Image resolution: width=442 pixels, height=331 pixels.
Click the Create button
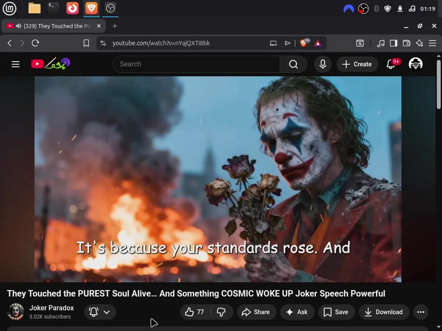357,64
